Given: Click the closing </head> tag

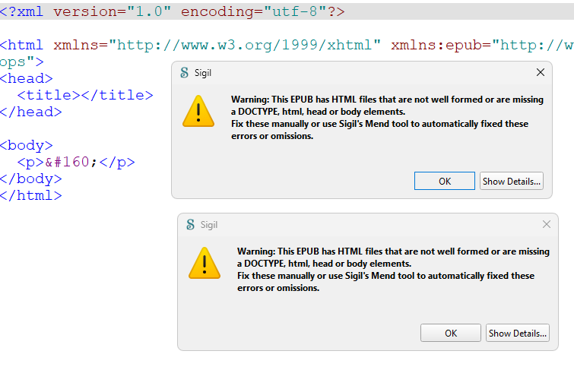Looking at the screenshot, I should [x=31, y=112].
